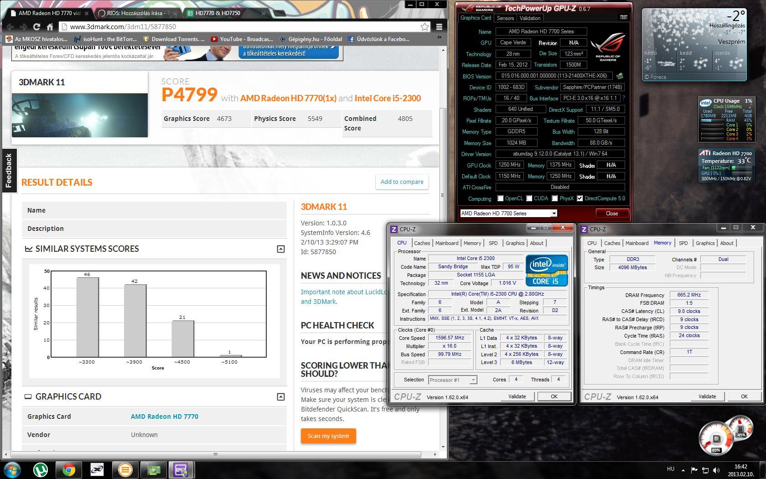Toggle the PhysX checkbox
Image resolution: width=766 pixels, height=479 pixels.
pos(554,198)
